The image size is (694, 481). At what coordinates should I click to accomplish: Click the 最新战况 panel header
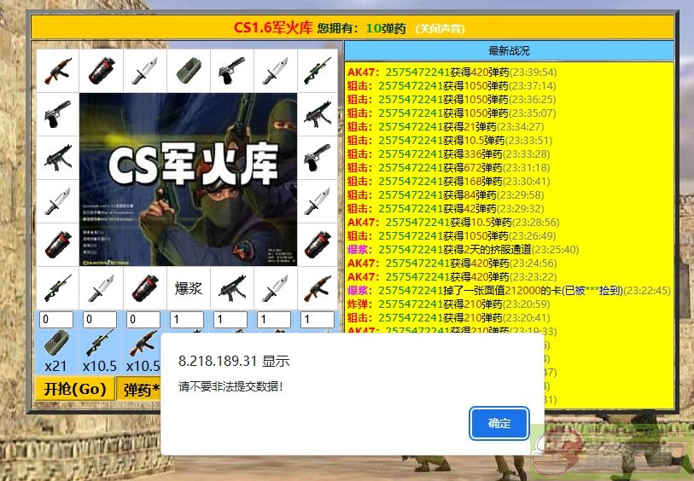tap(509, 51)
